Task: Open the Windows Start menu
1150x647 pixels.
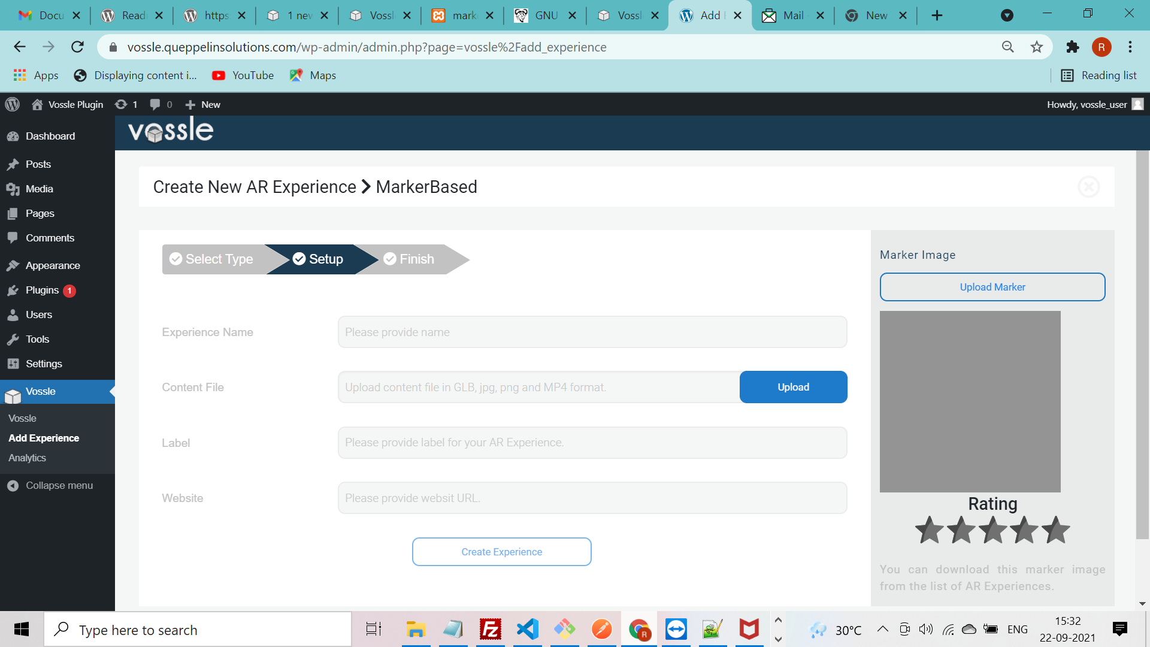Action: pos(22,629)
